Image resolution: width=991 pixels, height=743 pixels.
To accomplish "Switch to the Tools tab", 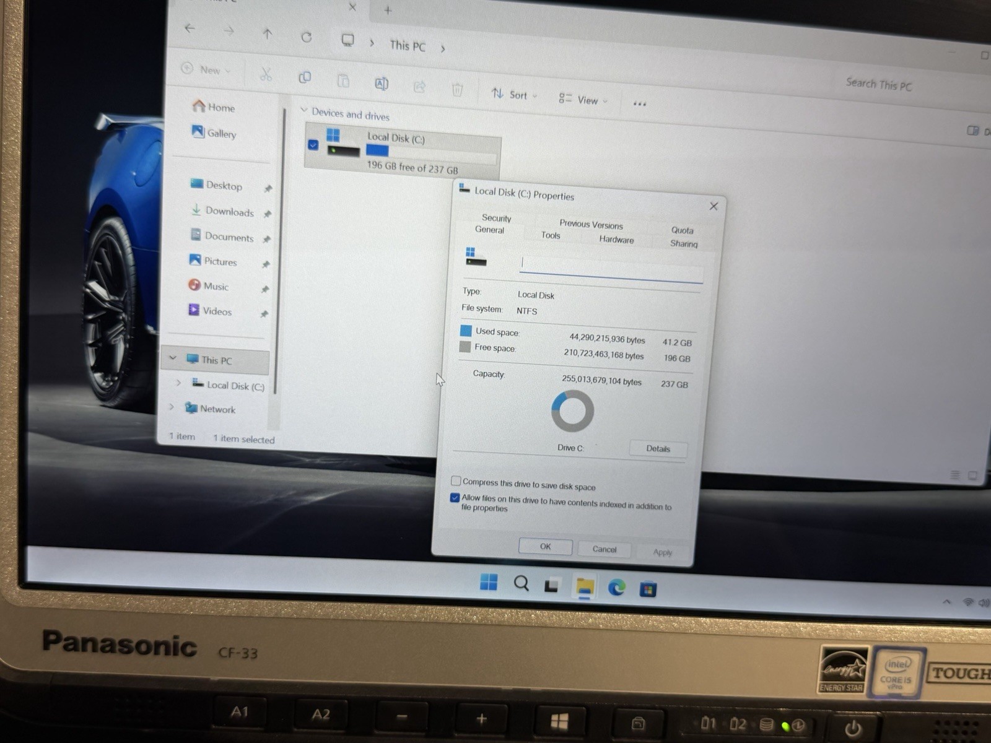I will coord(550,235).
